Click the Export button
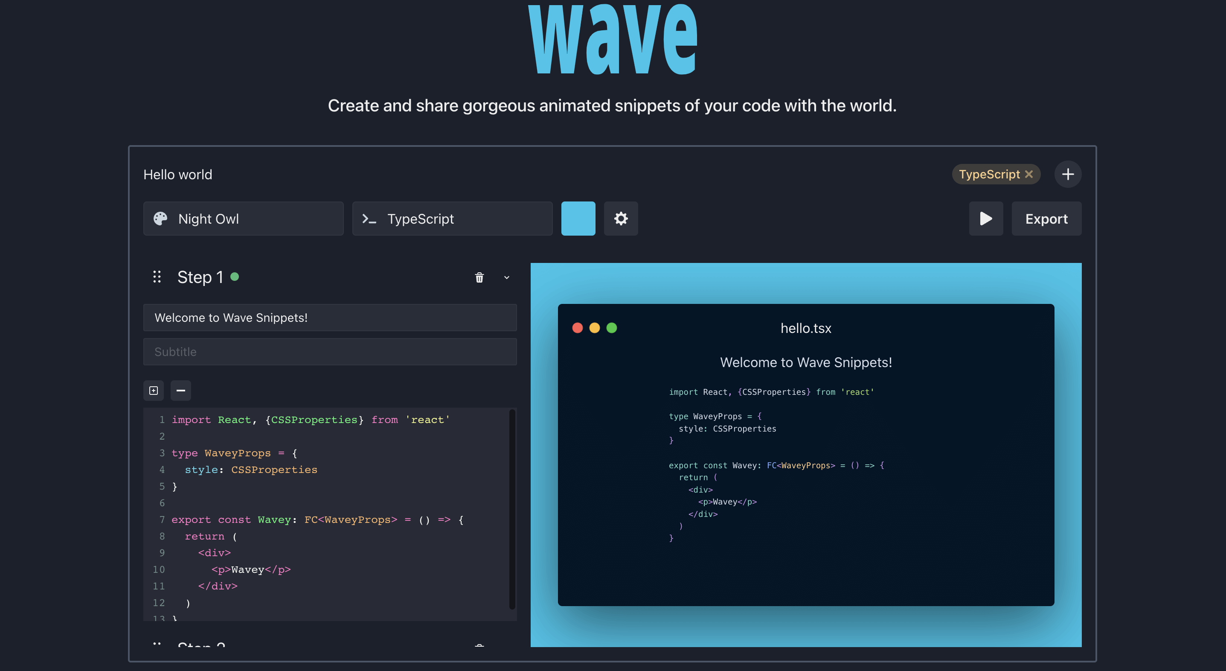This screenshot has width=1226, height=671. point(1046,219)
